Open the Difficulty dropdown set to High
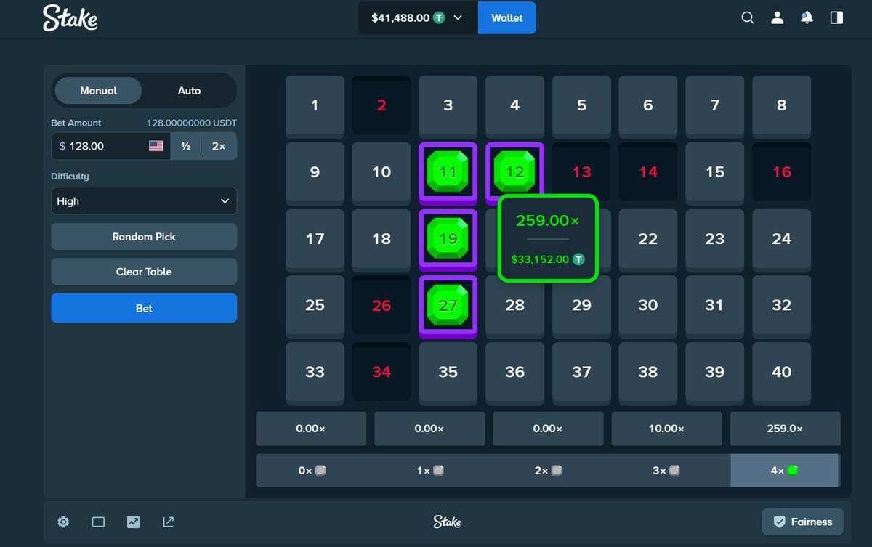 pyautogui.click(x=144, y=201)
